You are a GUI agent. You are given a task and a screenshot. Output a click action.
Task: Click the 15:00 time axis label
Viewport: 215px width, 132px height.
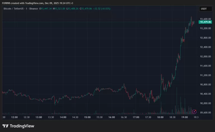coord(87,117)
